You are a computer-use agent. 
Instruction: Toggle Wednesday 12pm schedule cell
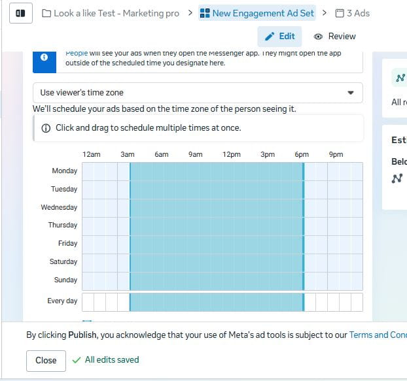coord(228,208)
